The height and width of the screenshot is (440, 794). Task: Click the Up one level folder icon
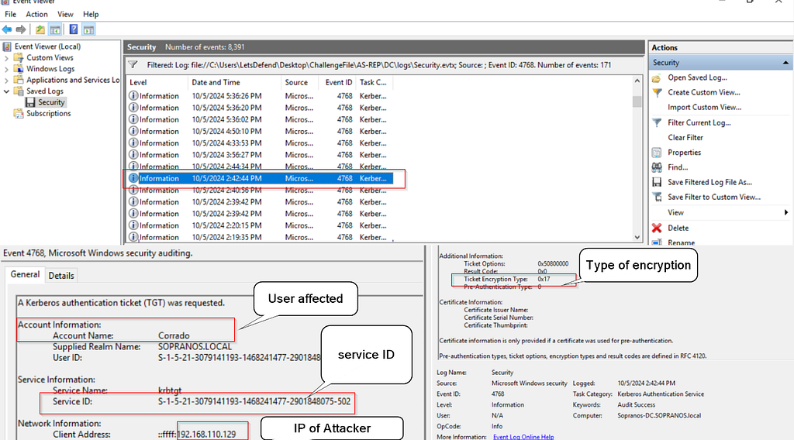pos(40,30)
